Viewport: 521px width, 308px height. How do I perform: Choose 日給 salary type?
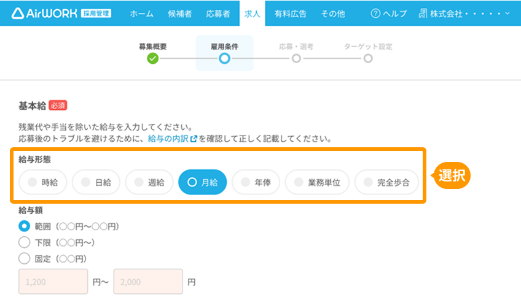(x=96, y=182)
